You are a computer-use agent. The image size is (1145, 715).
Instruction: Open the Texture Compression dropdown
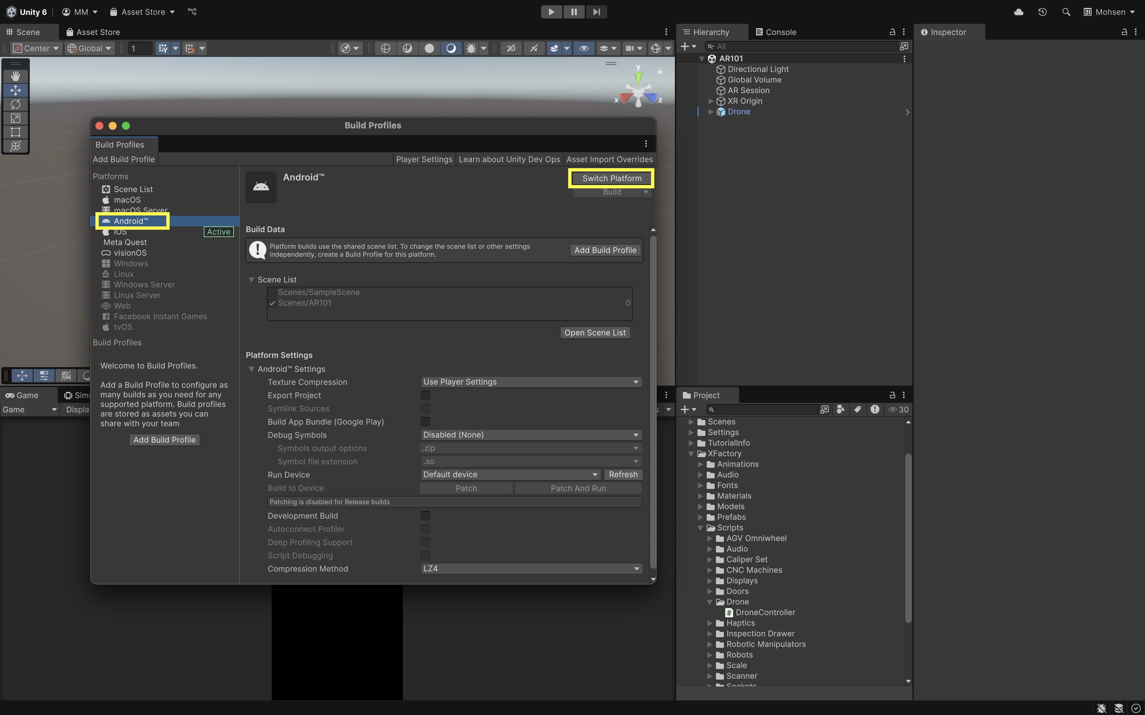pos(531,382)
